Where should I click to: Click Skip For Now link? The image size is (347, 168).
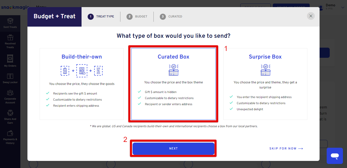(x=286, y=148)
